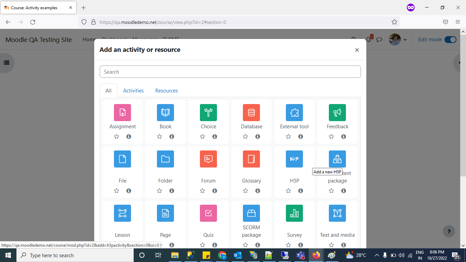Open Windows Start menu
This screenshot has height=262, width=466.
8,255
